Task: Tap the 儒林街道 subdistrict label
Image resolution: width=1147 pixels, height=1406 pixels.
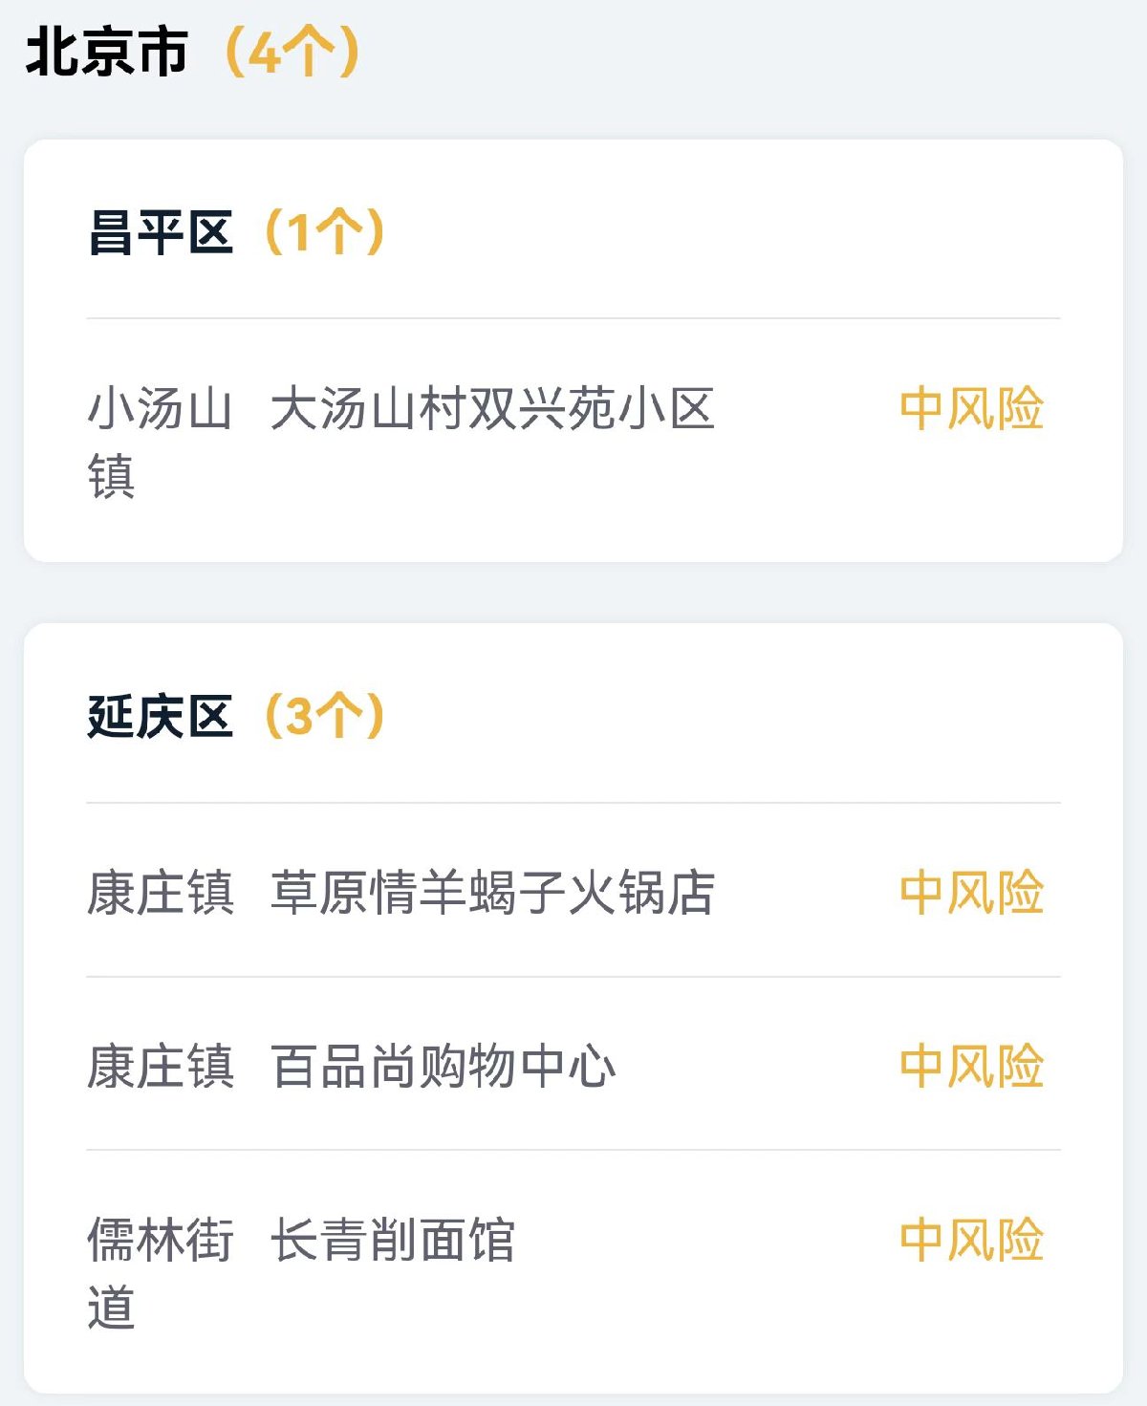Action: point(160,1272)
